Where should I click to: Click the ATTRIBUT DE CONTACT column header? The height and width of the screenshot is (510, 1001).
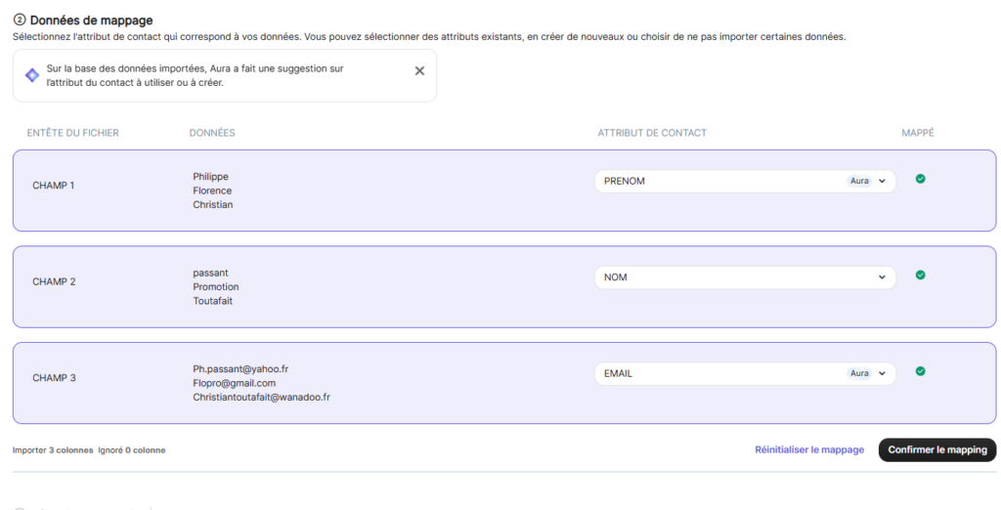pyautogui.click(x=652, y=133)
